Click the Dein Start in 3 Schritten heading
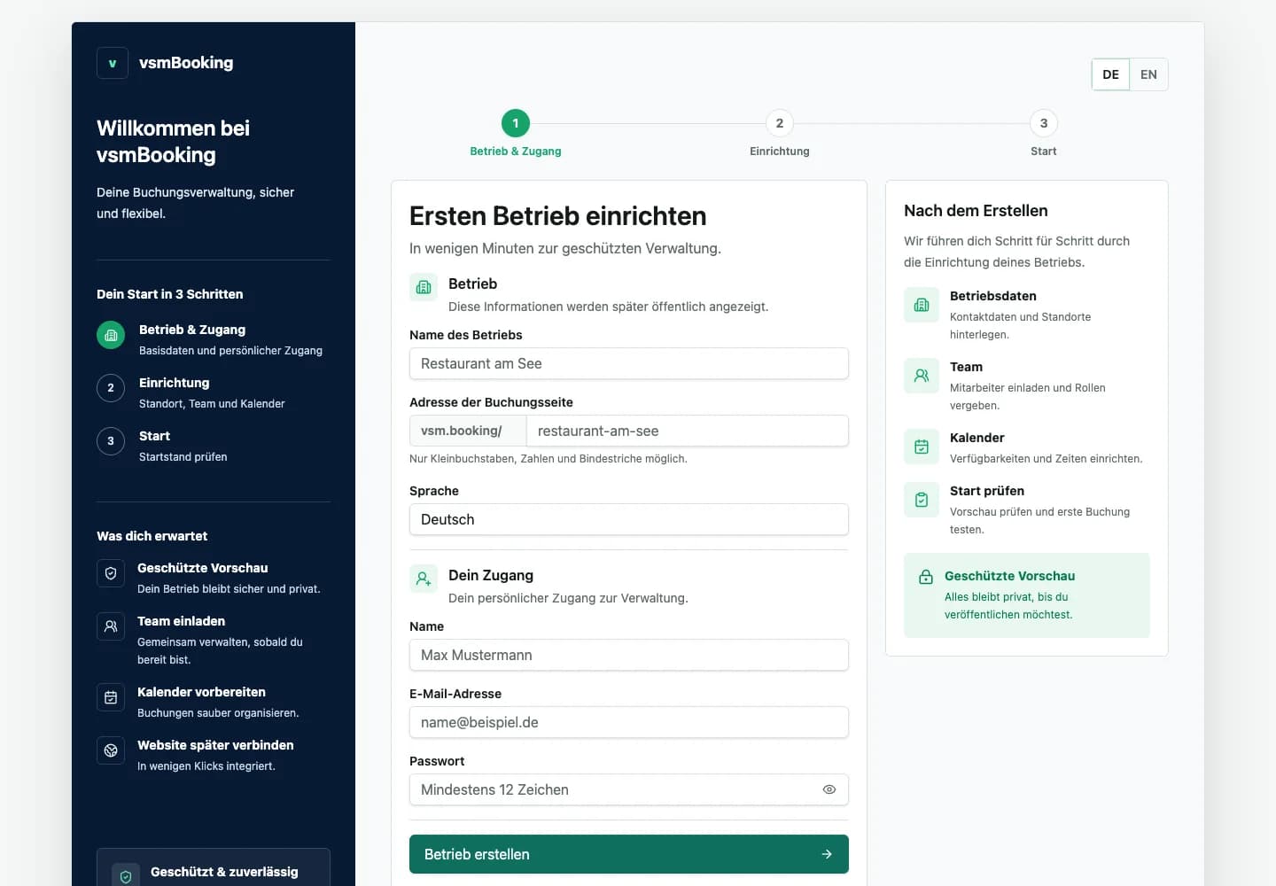This screenshot has width=1276, height=886. tap(170, 294)
